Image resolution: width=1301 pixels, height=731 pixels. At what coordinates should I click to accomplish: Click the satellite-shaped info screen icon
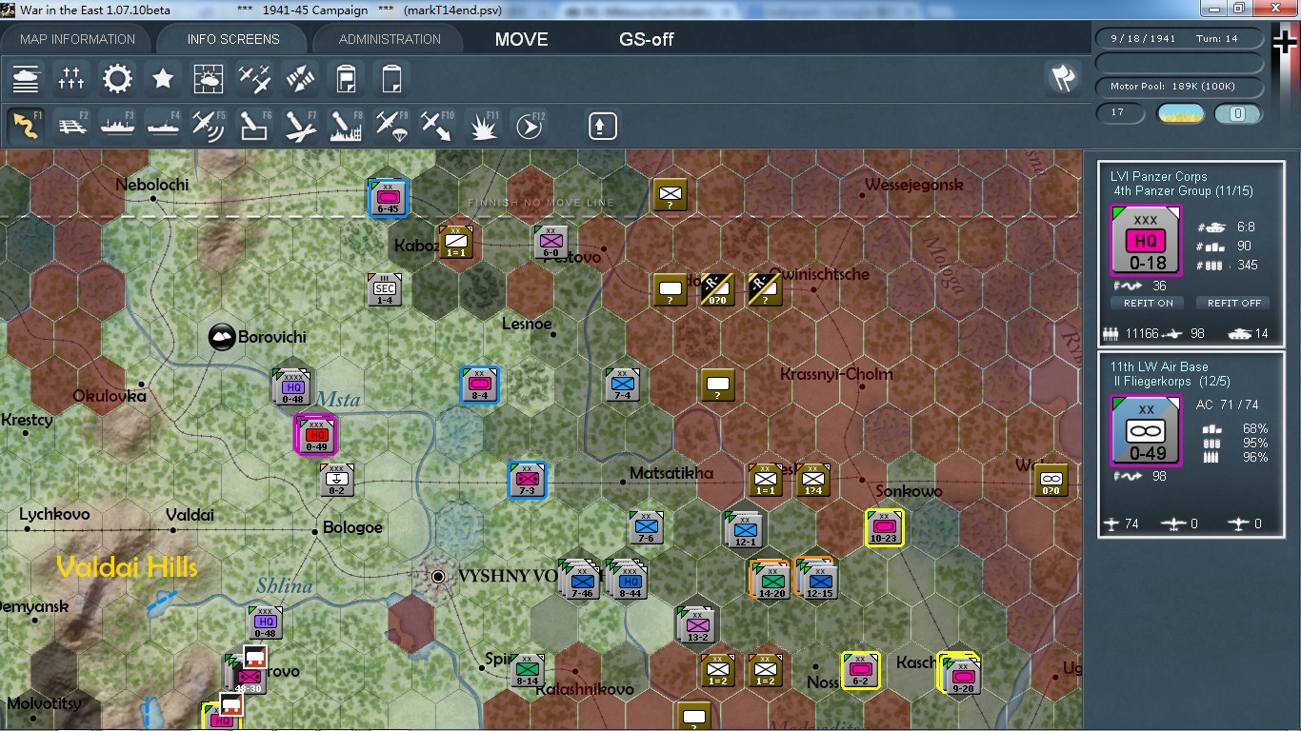300,78
